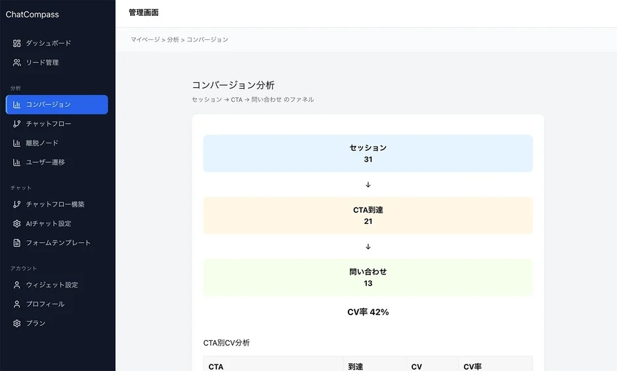617x371 pixels.
Task: Click the funnel description subtitle text
Action: (x=253, y=100)
